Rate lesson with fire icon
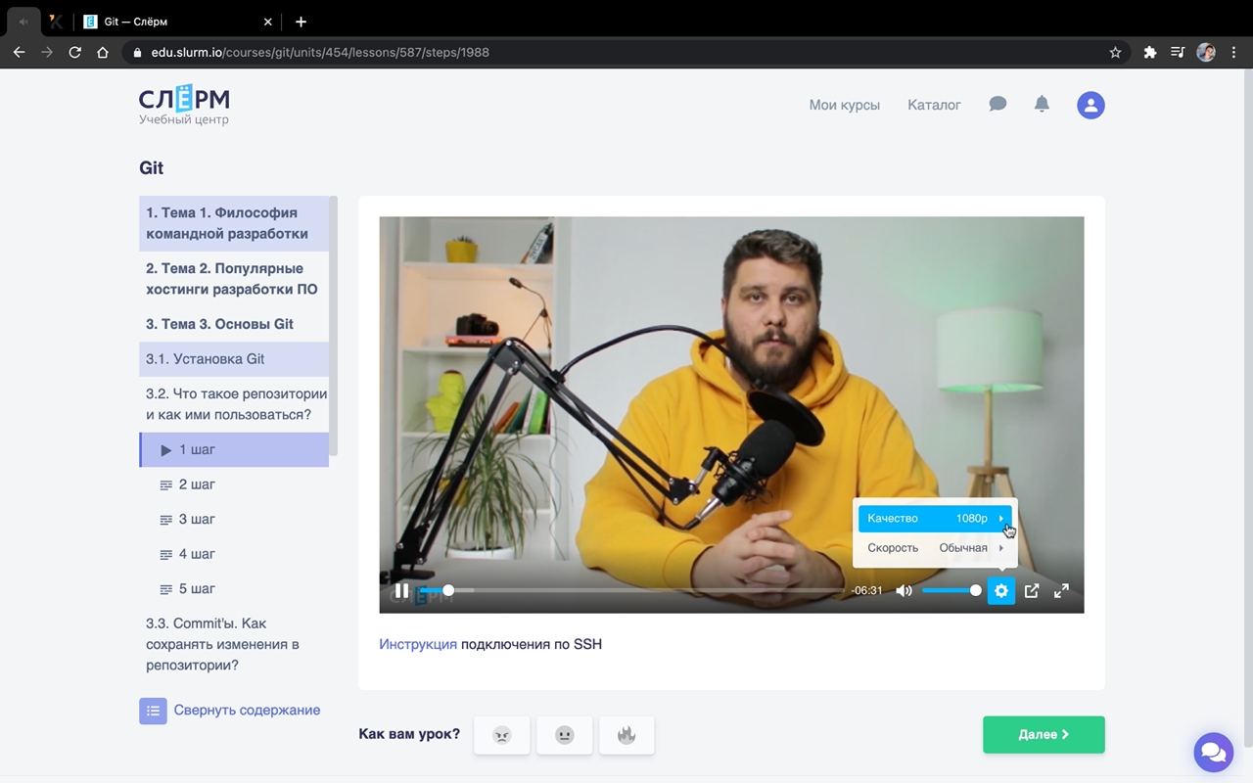The width and height of the screenshot is (1253, 783). pos(626,735)
